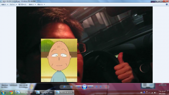Screen dimensions: 169x95
Task: Open the Help question mark icon
Action: [x=167, y=4]
